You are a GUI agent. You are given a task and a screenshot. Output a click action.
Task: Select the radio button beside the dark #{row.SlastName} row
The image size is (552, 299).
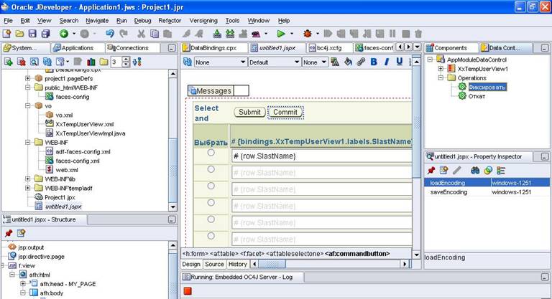pyautogui.click(x=211, y=153)
